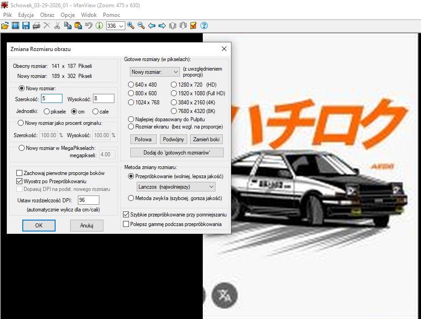Click the translate round icon on image
The image size is (421, 319).
[x=225, y=296]
